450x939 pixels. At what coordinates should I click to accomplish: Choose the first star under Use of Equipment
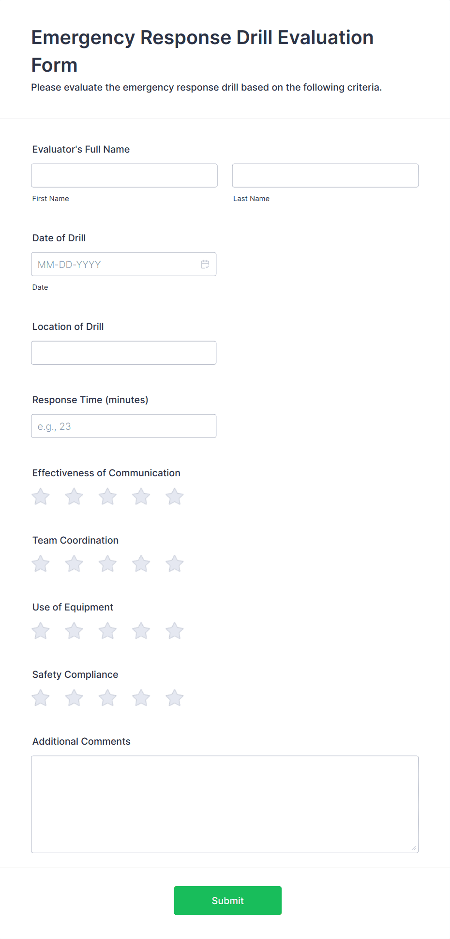click(41, 631)
